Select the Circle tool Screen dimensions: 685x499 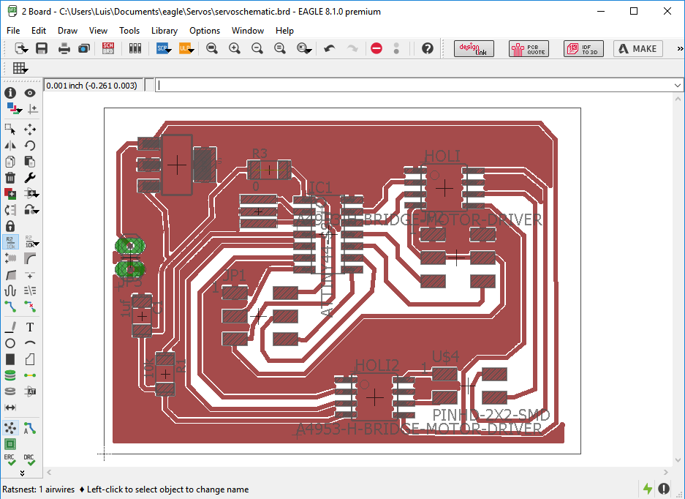10,343
